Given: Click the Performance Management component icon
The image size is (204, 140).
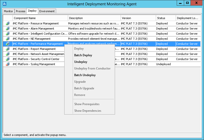Looking at the screenshot, I should click(8, 44).
